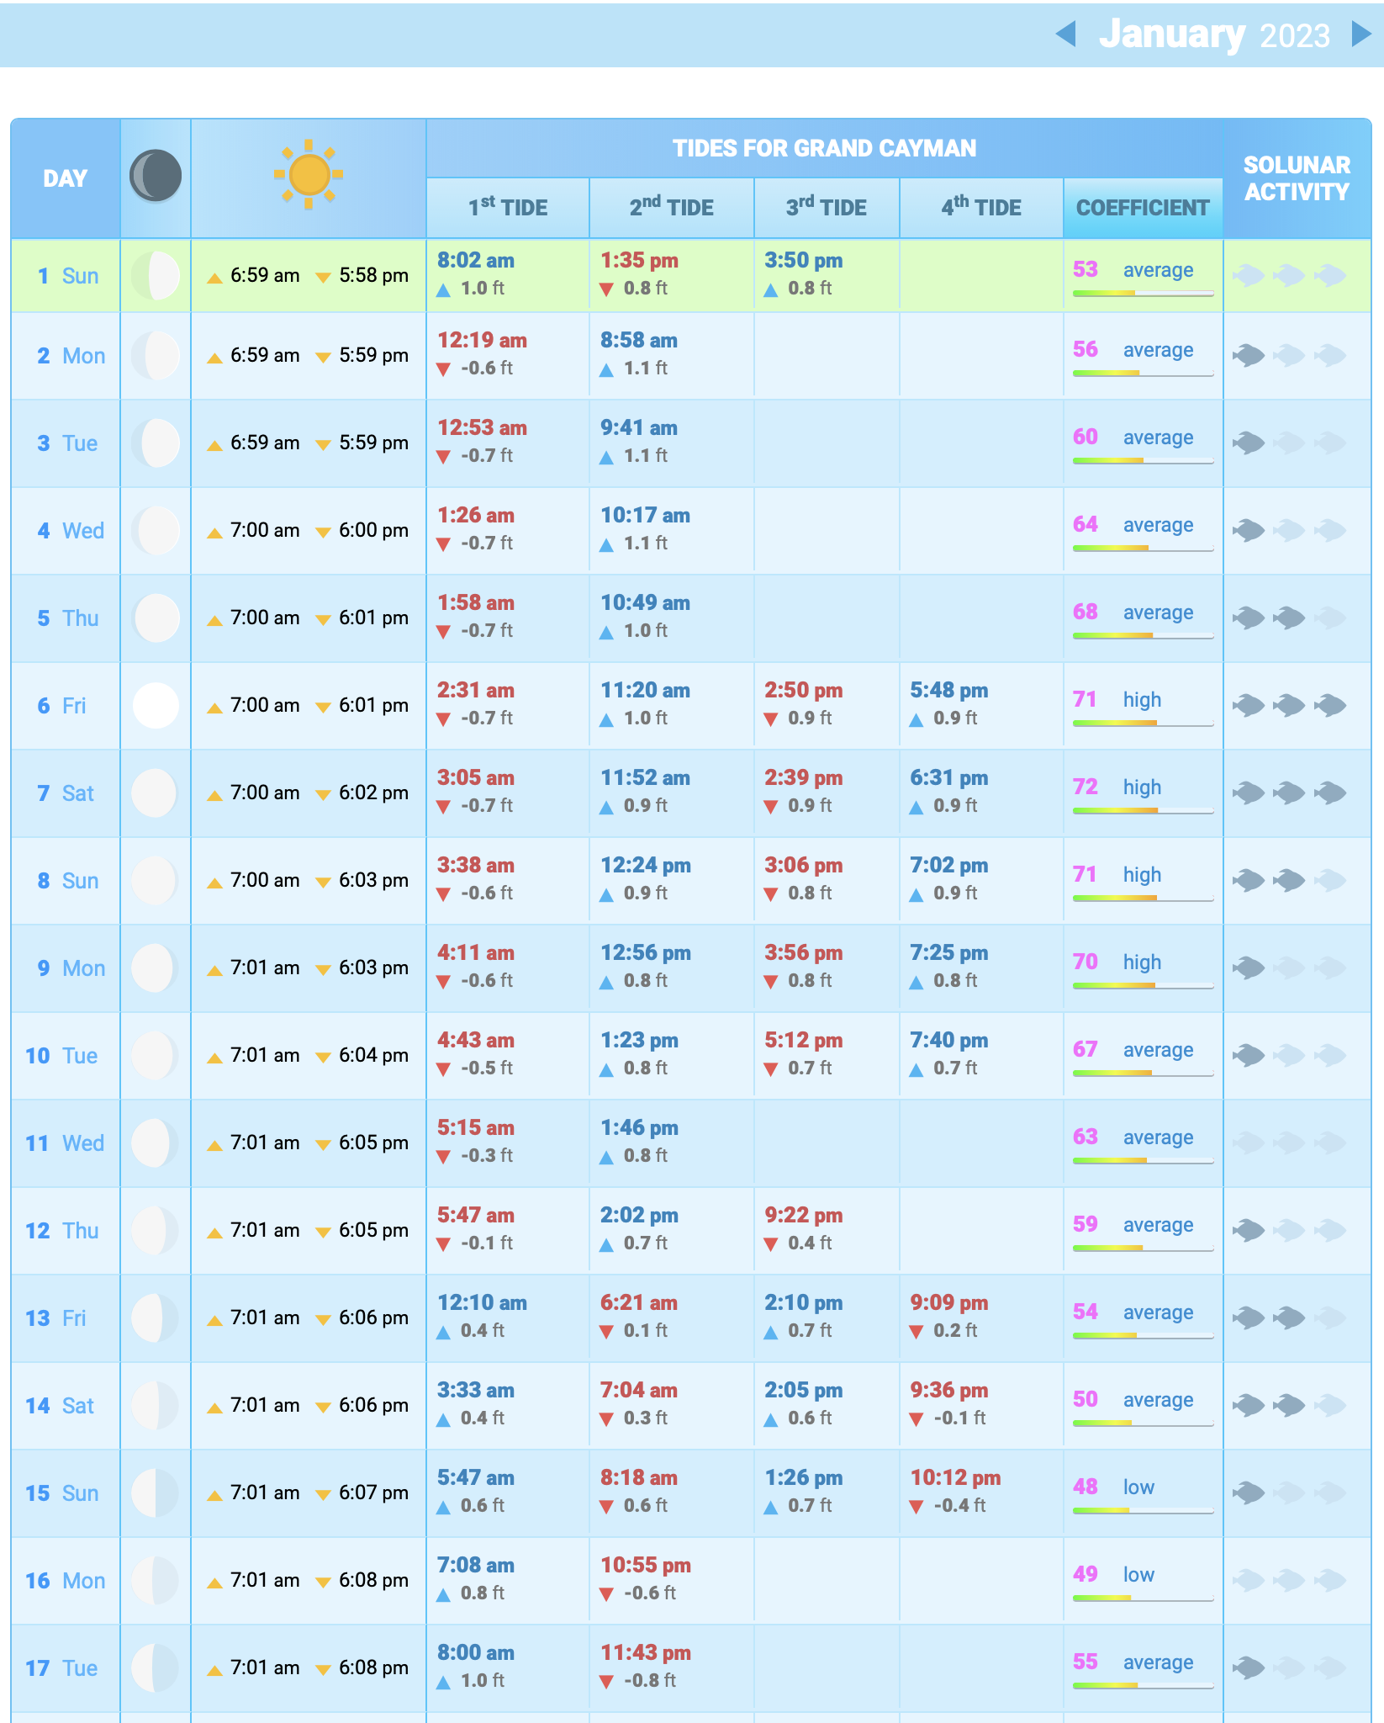Click coefficient bar for 15 Sun (48 low)

(x=1143, y=1510)
